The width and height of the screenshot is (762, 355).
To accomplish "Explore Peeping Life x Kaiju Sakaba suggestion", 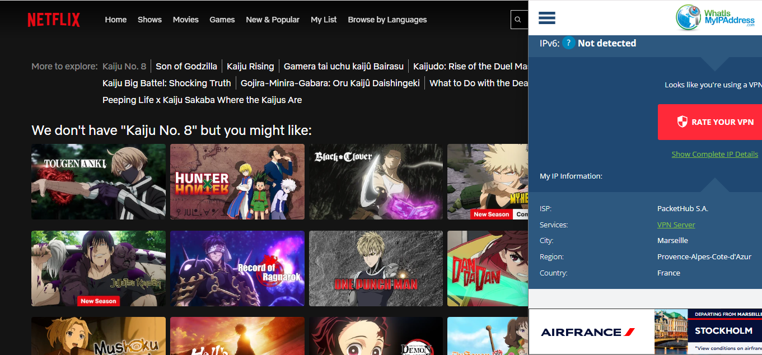I will coord(202,100).
